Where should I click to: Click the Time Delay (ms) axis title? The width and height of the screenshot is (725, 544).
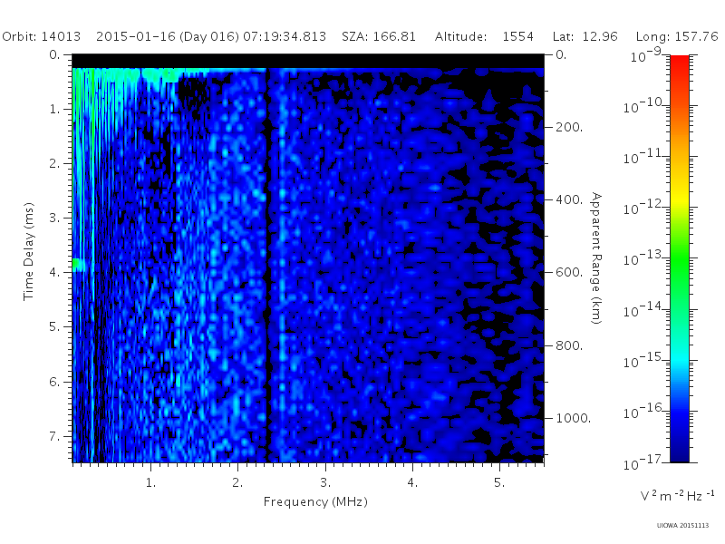[x=29, y=251]
